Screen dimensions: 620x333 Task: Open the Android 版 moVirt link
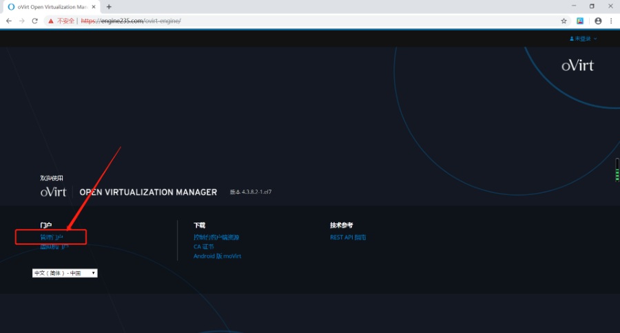pyautogui.click(x=217, y=256)
